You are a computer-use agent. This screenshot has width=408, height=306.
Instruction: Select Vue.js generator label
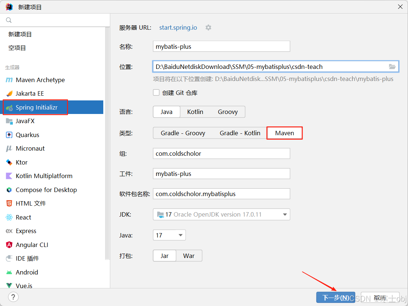(24, 286)
